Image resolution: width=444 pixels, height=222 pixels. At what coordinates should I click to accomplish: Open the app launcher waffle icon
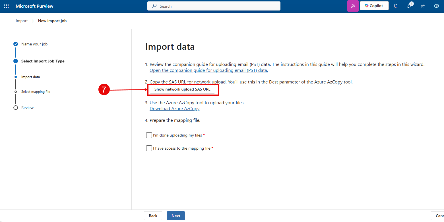[6, 6]
